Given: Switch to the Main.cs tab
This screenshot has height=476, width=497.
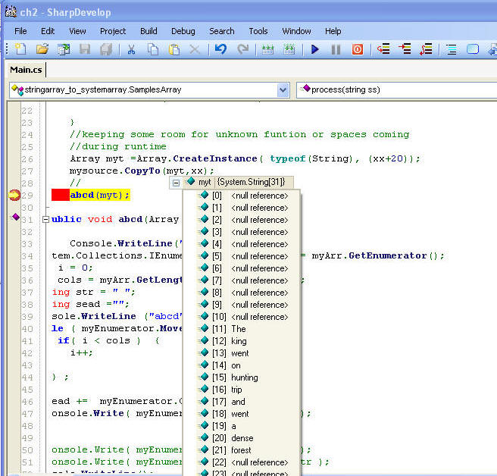Looking at the screenshot, I should click(x=27, y=70).
